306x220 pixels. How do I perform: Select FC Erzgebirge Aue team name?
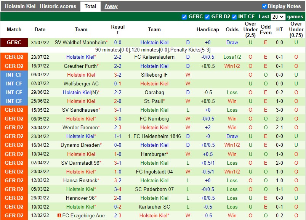83,215
